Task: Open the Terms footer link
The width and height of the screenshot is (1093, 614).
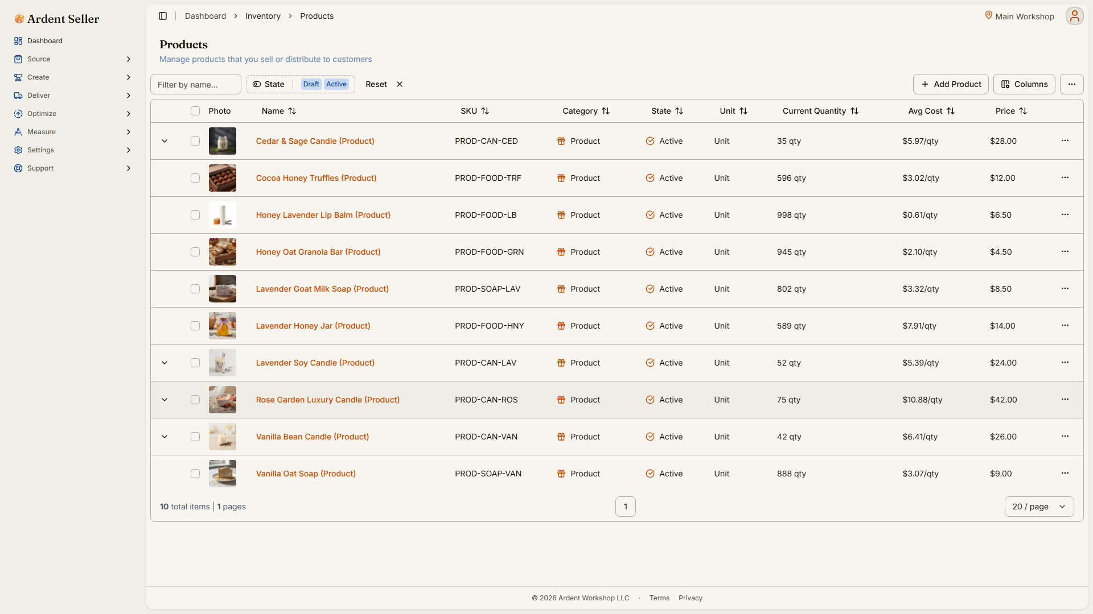Action: (659, 598)
